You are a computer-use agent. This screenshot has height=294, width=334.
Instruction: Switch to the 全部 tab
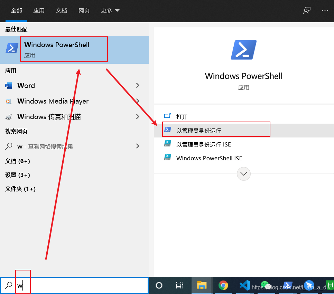(16, 10)
